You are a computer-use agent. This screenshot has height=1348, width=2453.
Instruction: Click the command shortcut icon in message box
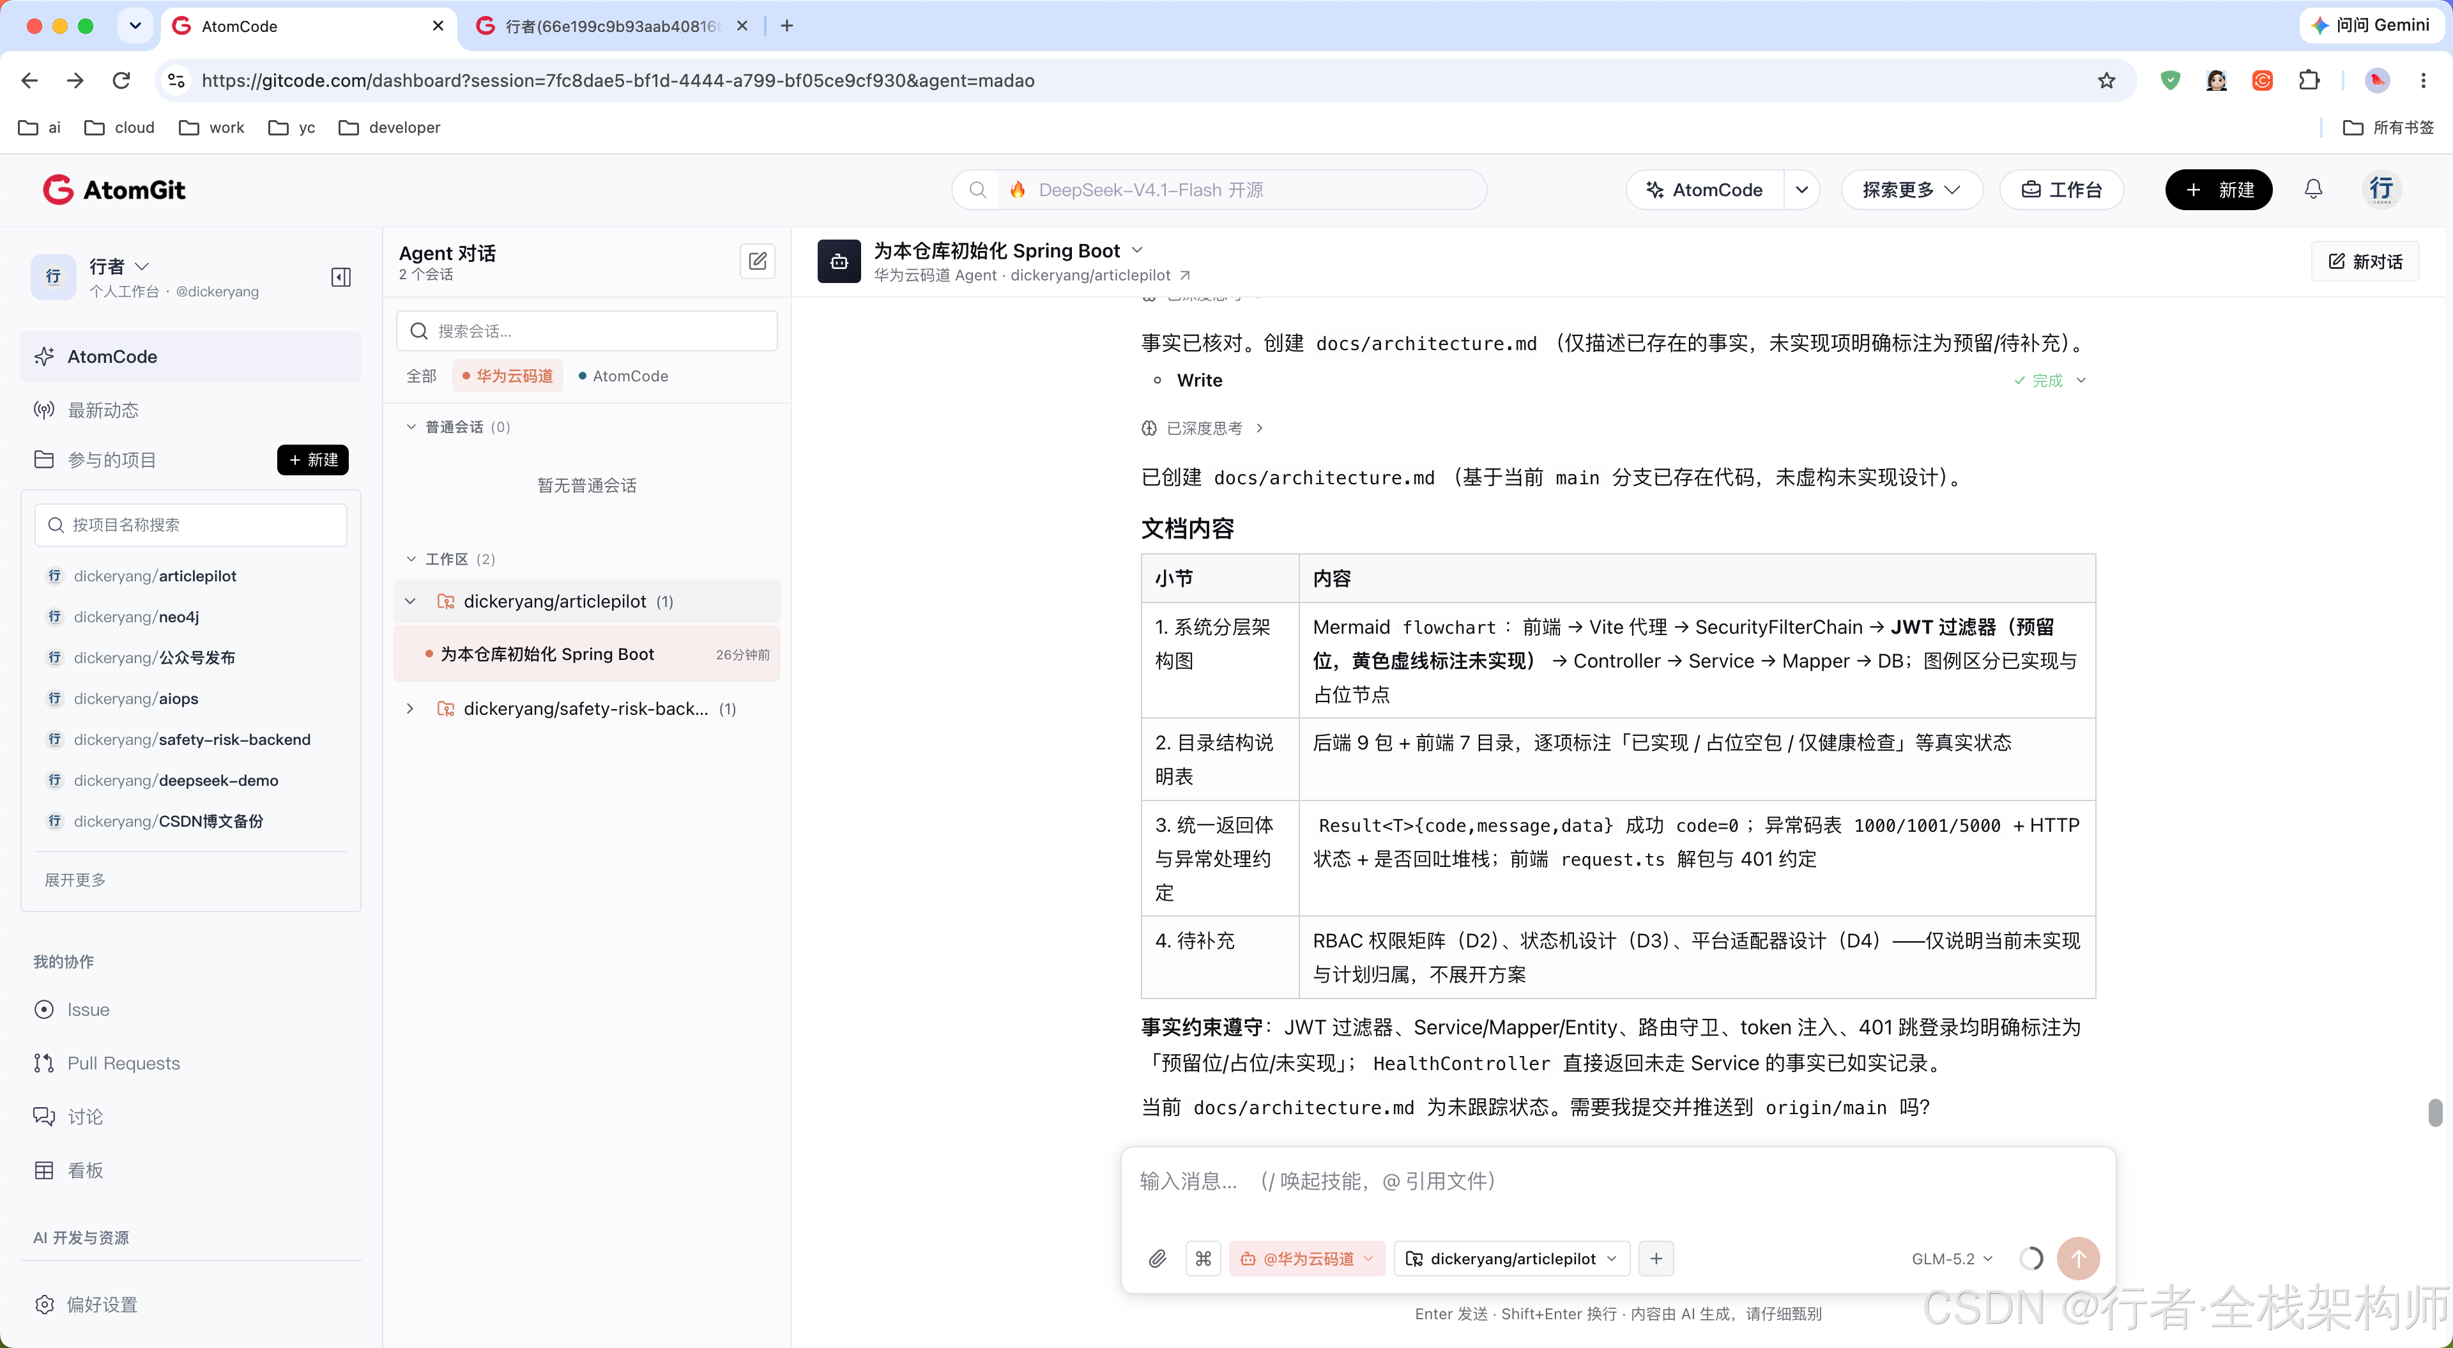[x=1204, y=1259]
